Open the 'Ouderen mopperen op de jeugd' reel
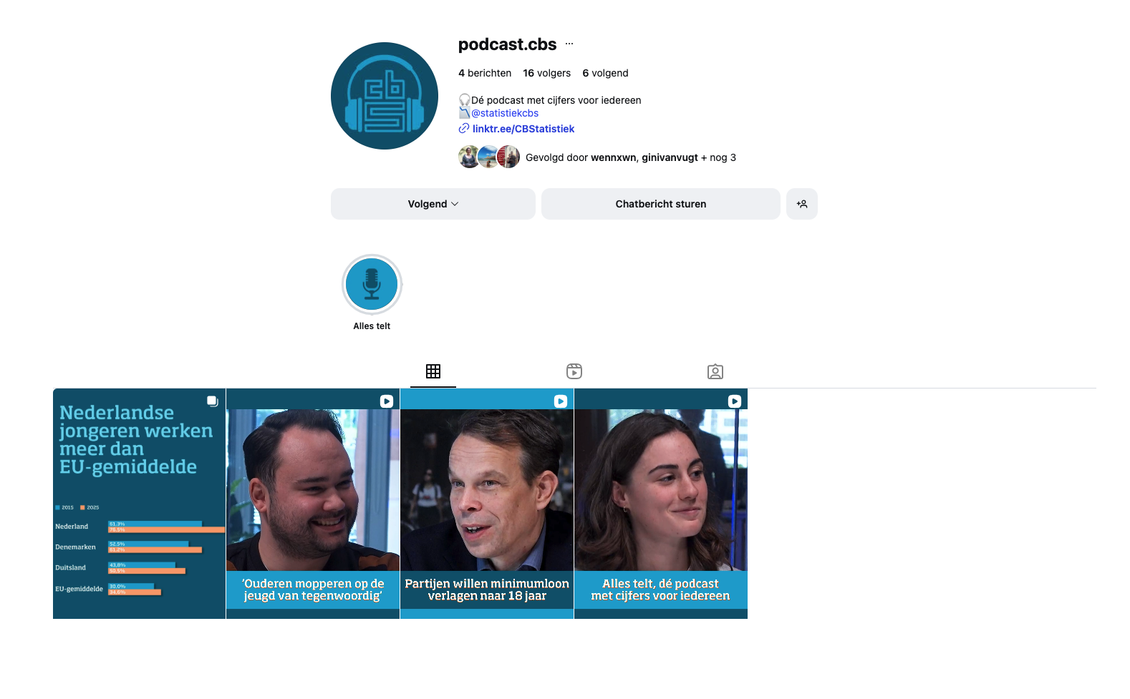 [x=313, y=504]
